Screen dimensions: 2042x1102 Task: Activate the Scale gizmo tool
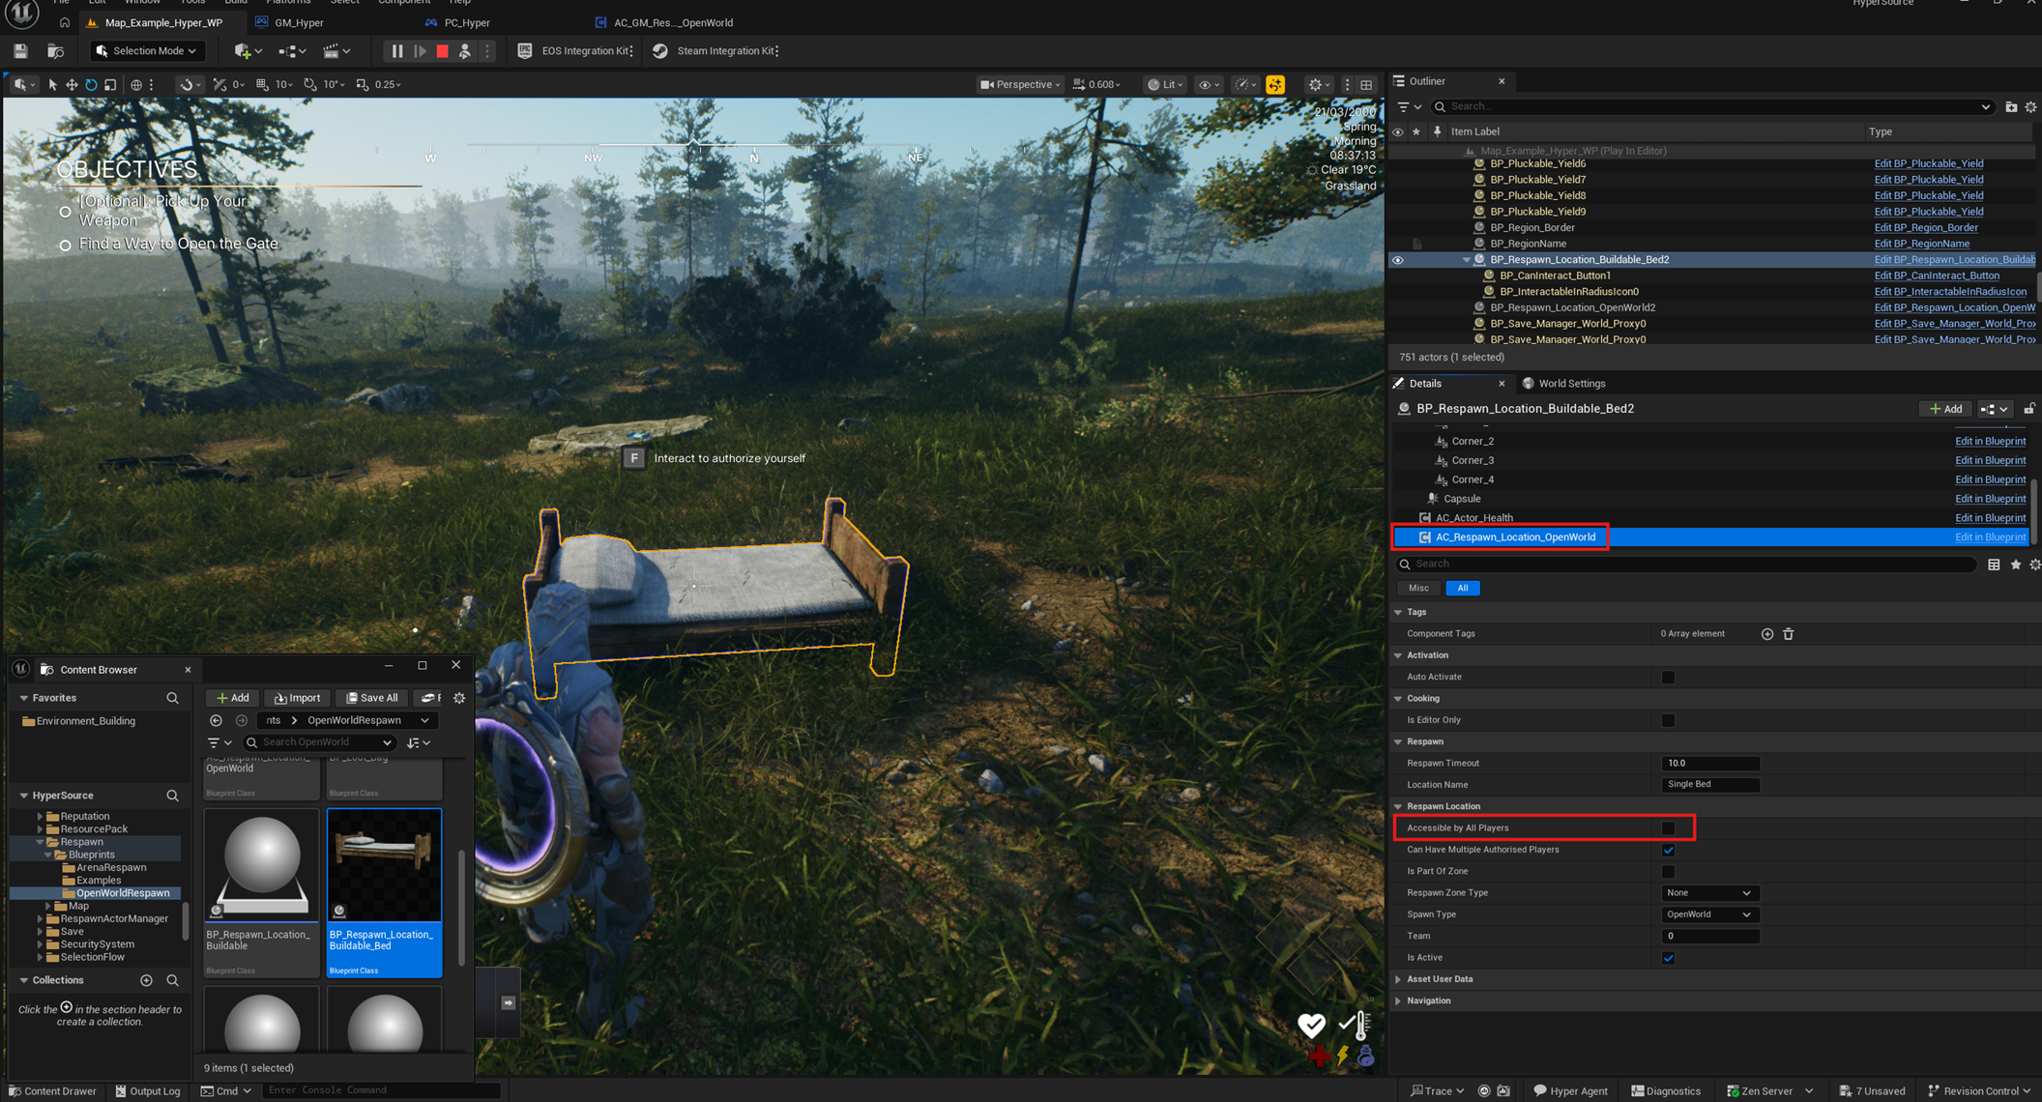(x=110, y=85)
